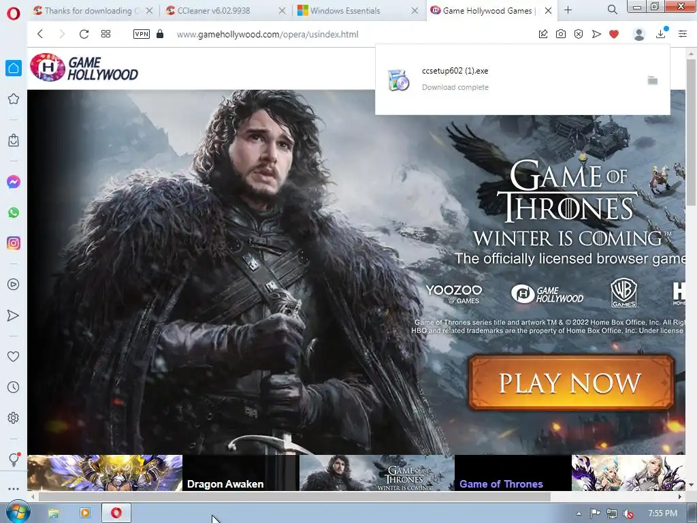The width and height of the screenshot is (697, 523).
Task: Open Windows Explorer from taskbar
Action: 53,513
